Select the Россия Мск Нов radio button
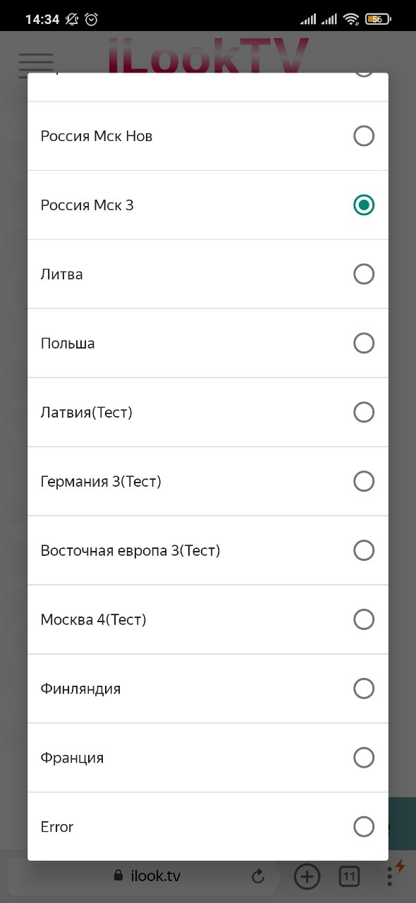 tap(364, 136)
